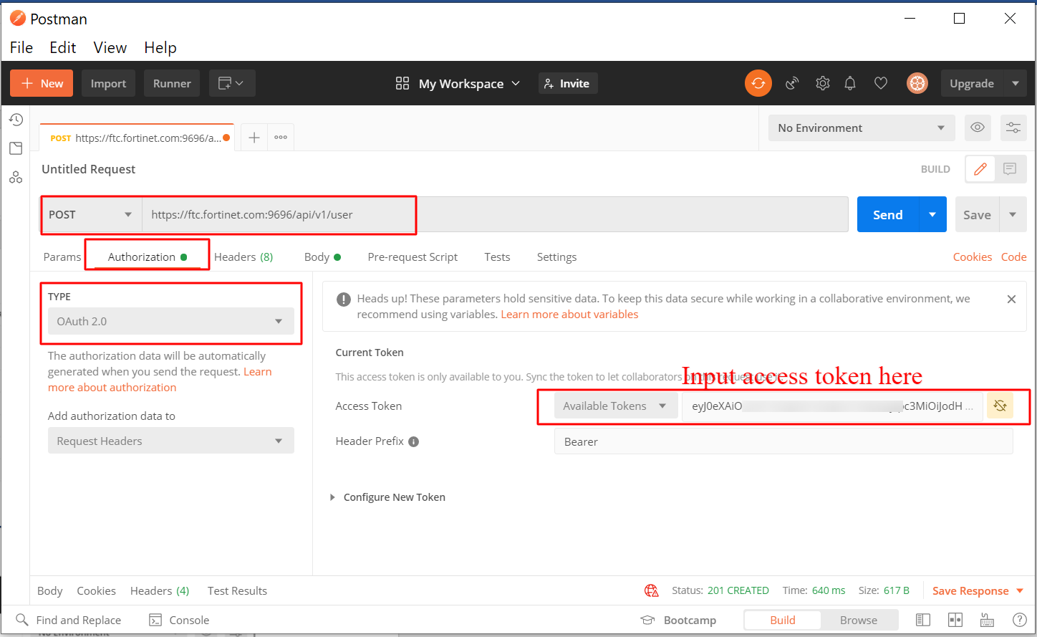Viewport: 1037px width, 637px height.
Task: Click the Invite button
Action: click(x=567, y=83)
